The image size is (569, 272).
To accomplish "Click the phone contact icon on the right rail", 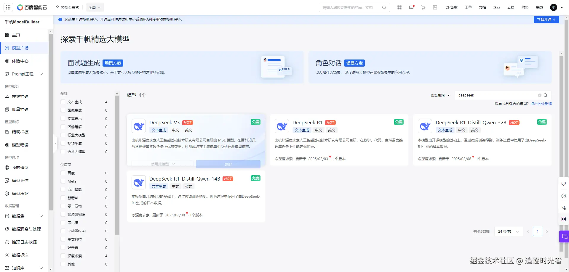I will coord(564,208).
